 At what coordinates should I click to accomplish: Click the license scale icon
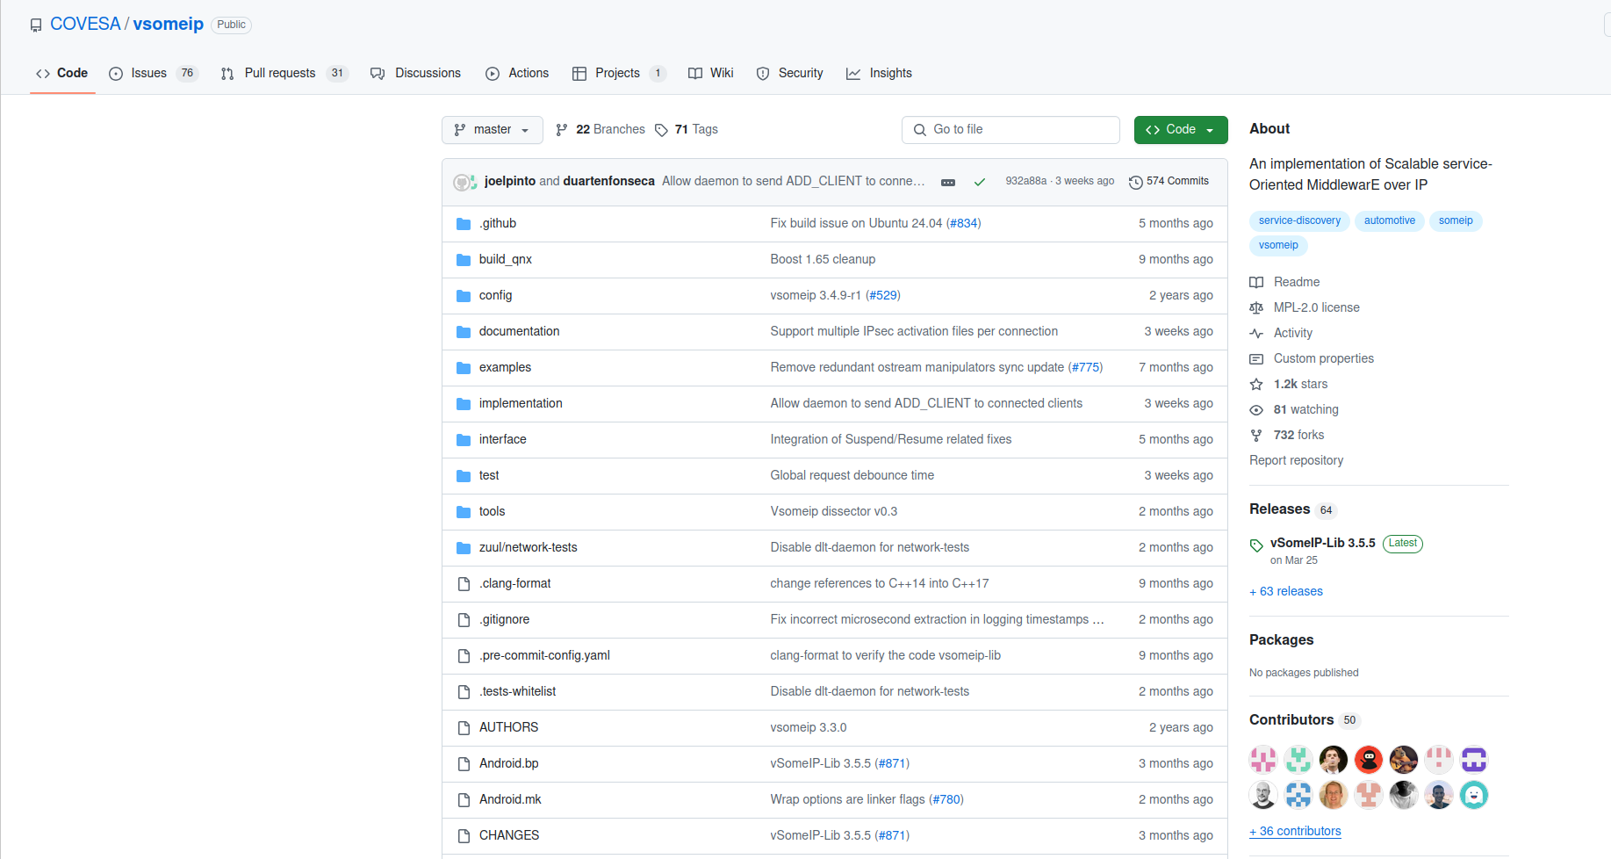(1256, 308)
